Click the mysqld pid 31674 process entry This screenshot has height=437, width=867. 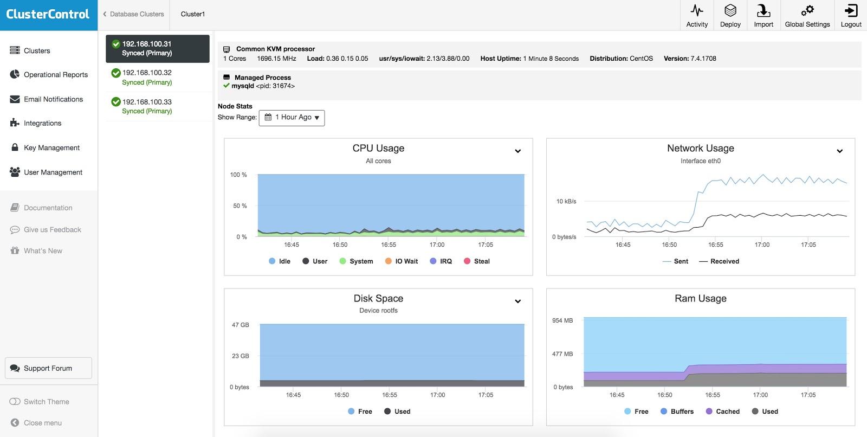point(259,86)
